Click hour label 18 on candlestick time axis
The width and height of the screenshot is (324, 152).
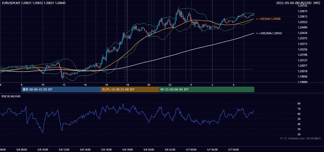[128, 85]
